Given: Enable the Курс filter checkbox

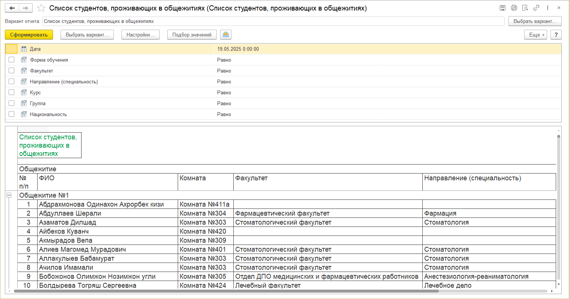Looking at the screenshot, I should (12, 92).
